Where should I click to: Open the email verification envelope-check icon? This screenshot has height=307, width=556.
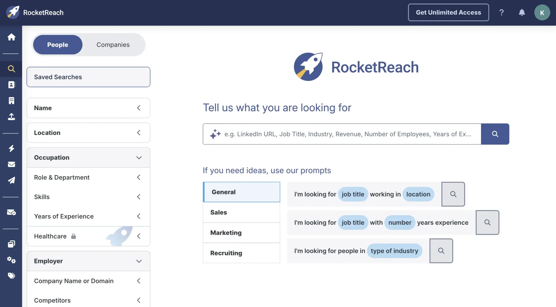[11, 212]
